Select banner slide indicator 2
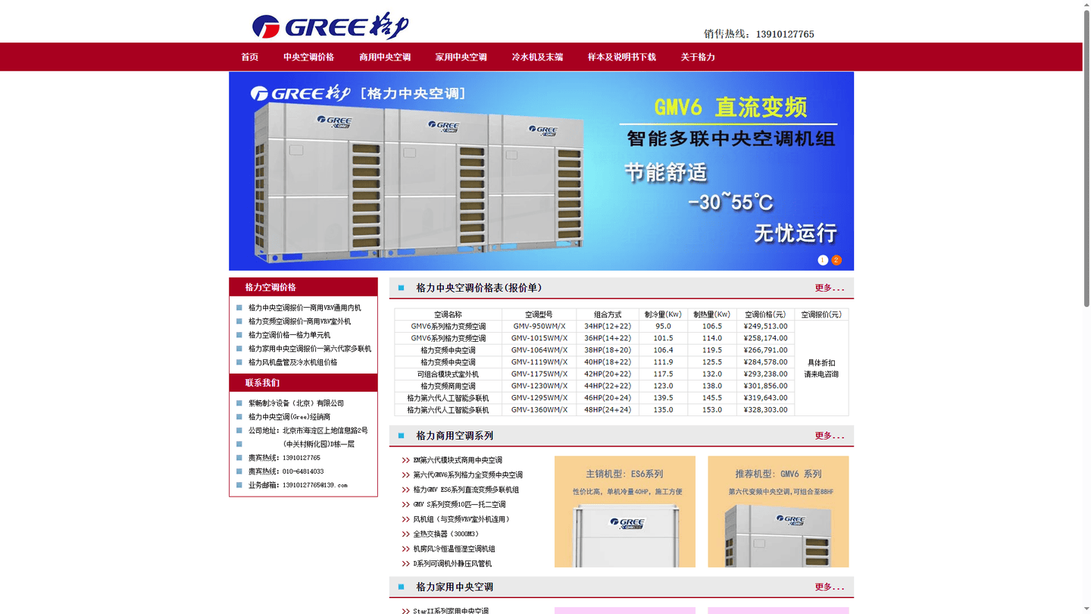Image resolution: width=1091 pixels, height=614 pixels. point(836,260)
